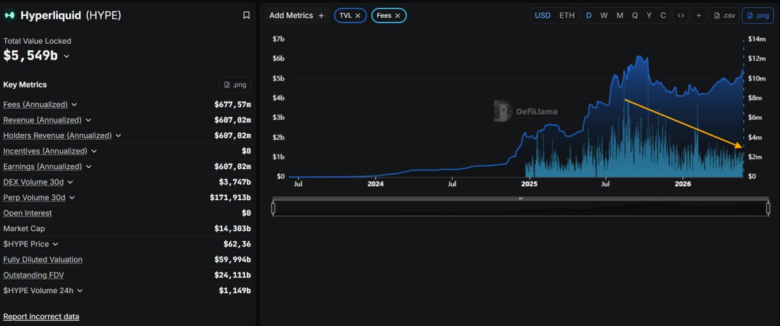Click the plus icon beside embed button
The image size is (780, 326).
coord(698,15)
